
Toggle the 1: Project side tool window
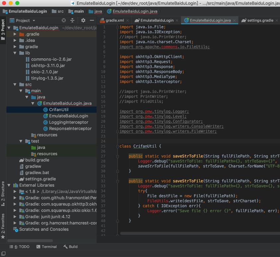click(x=3, y=30)
